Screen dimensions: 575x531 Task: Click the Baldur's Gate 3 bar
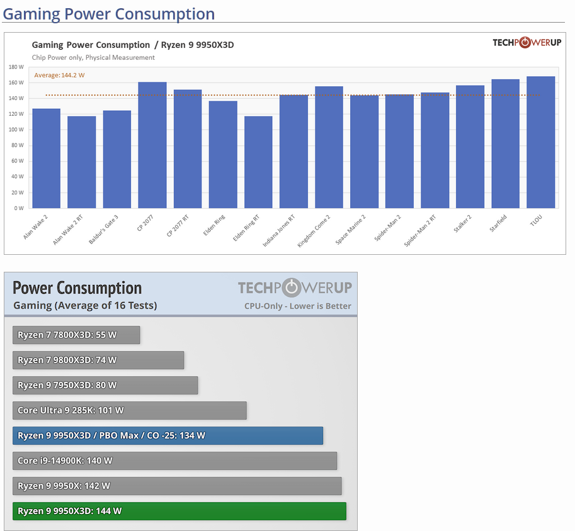point(117,159)
